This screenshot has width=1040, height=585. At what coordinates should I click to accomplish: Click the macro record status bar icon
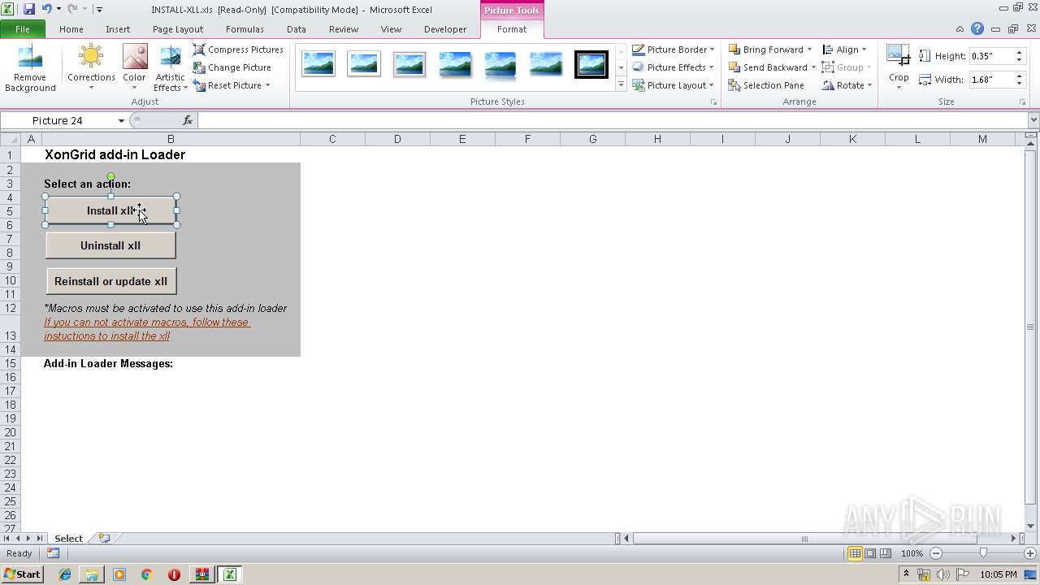pos(53,553)
